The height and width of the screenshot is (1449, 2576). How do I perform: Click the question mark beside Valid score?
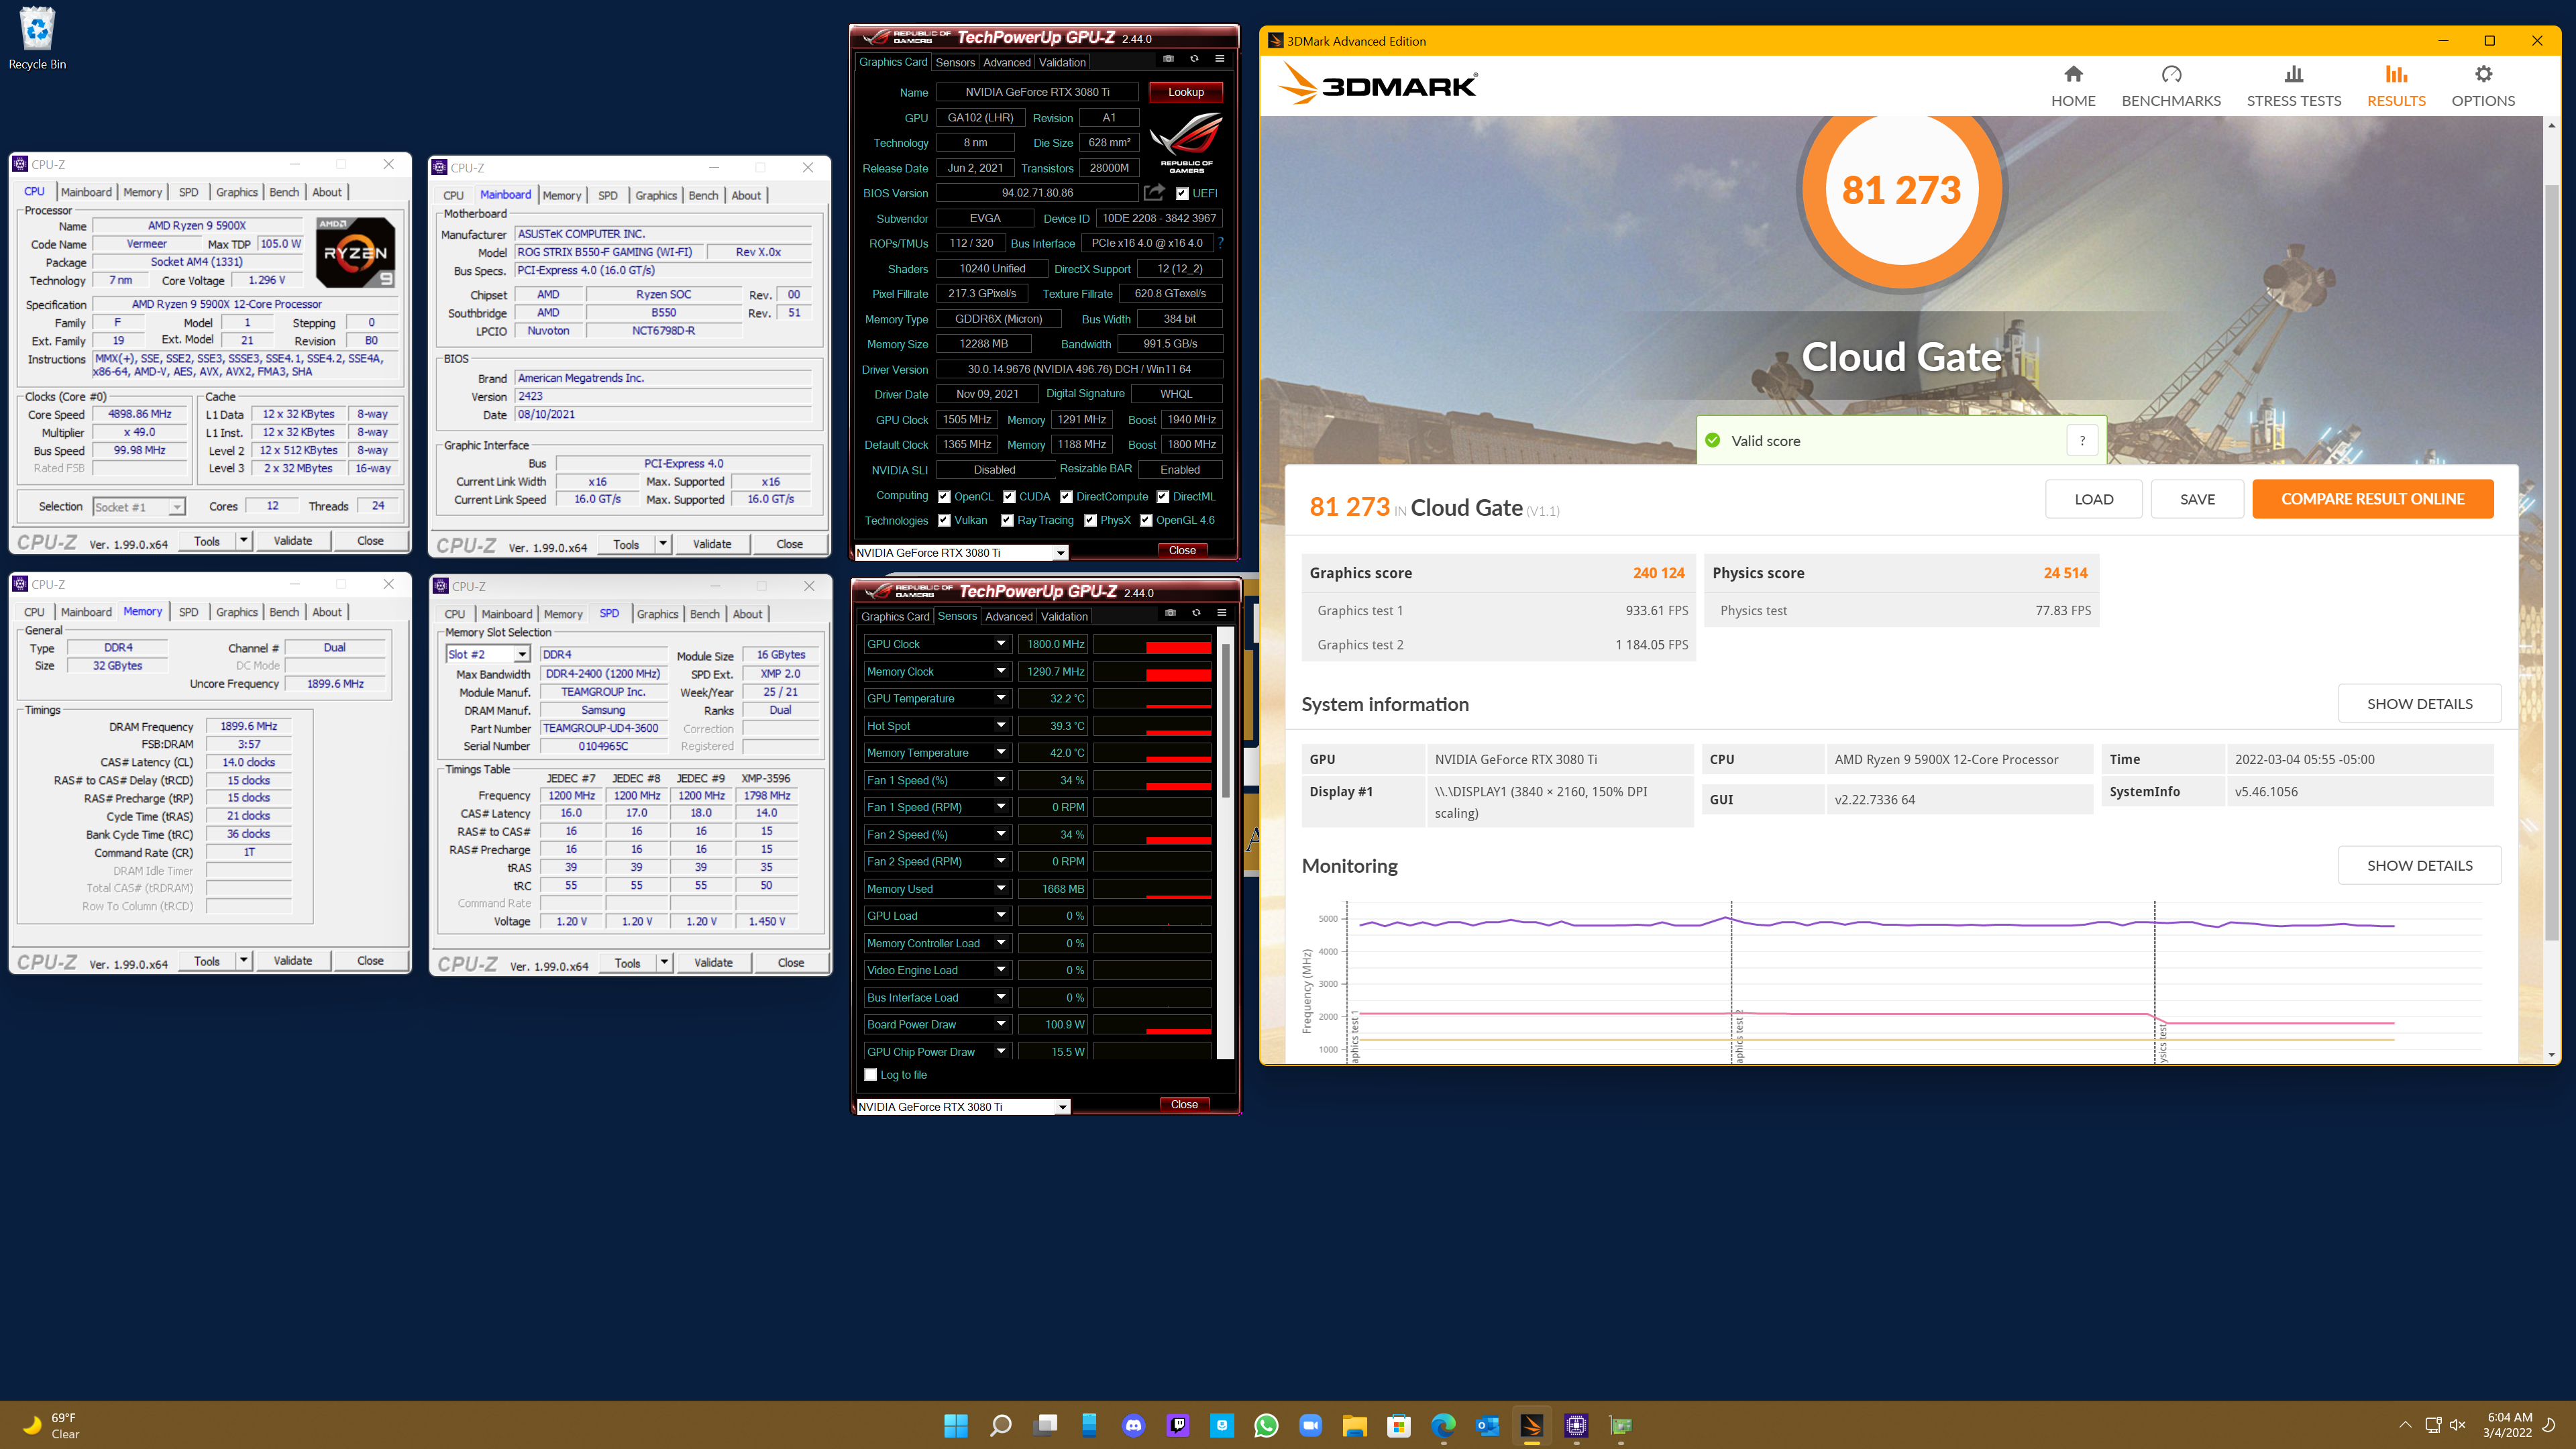pos(2082,441)
